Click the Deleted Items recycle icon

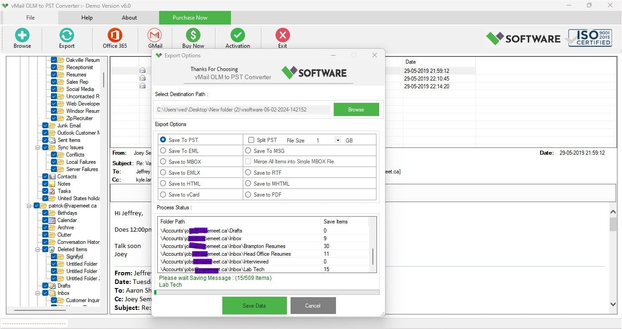tap(52, 249)
